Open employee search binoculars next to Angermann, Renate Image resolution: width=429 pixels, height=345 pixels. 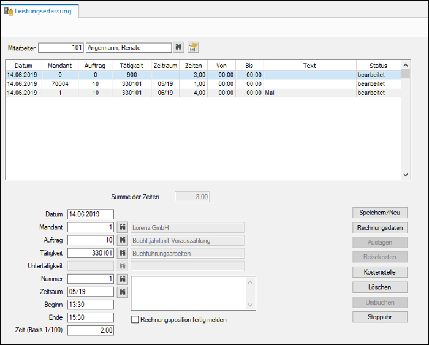pos(179,47)
